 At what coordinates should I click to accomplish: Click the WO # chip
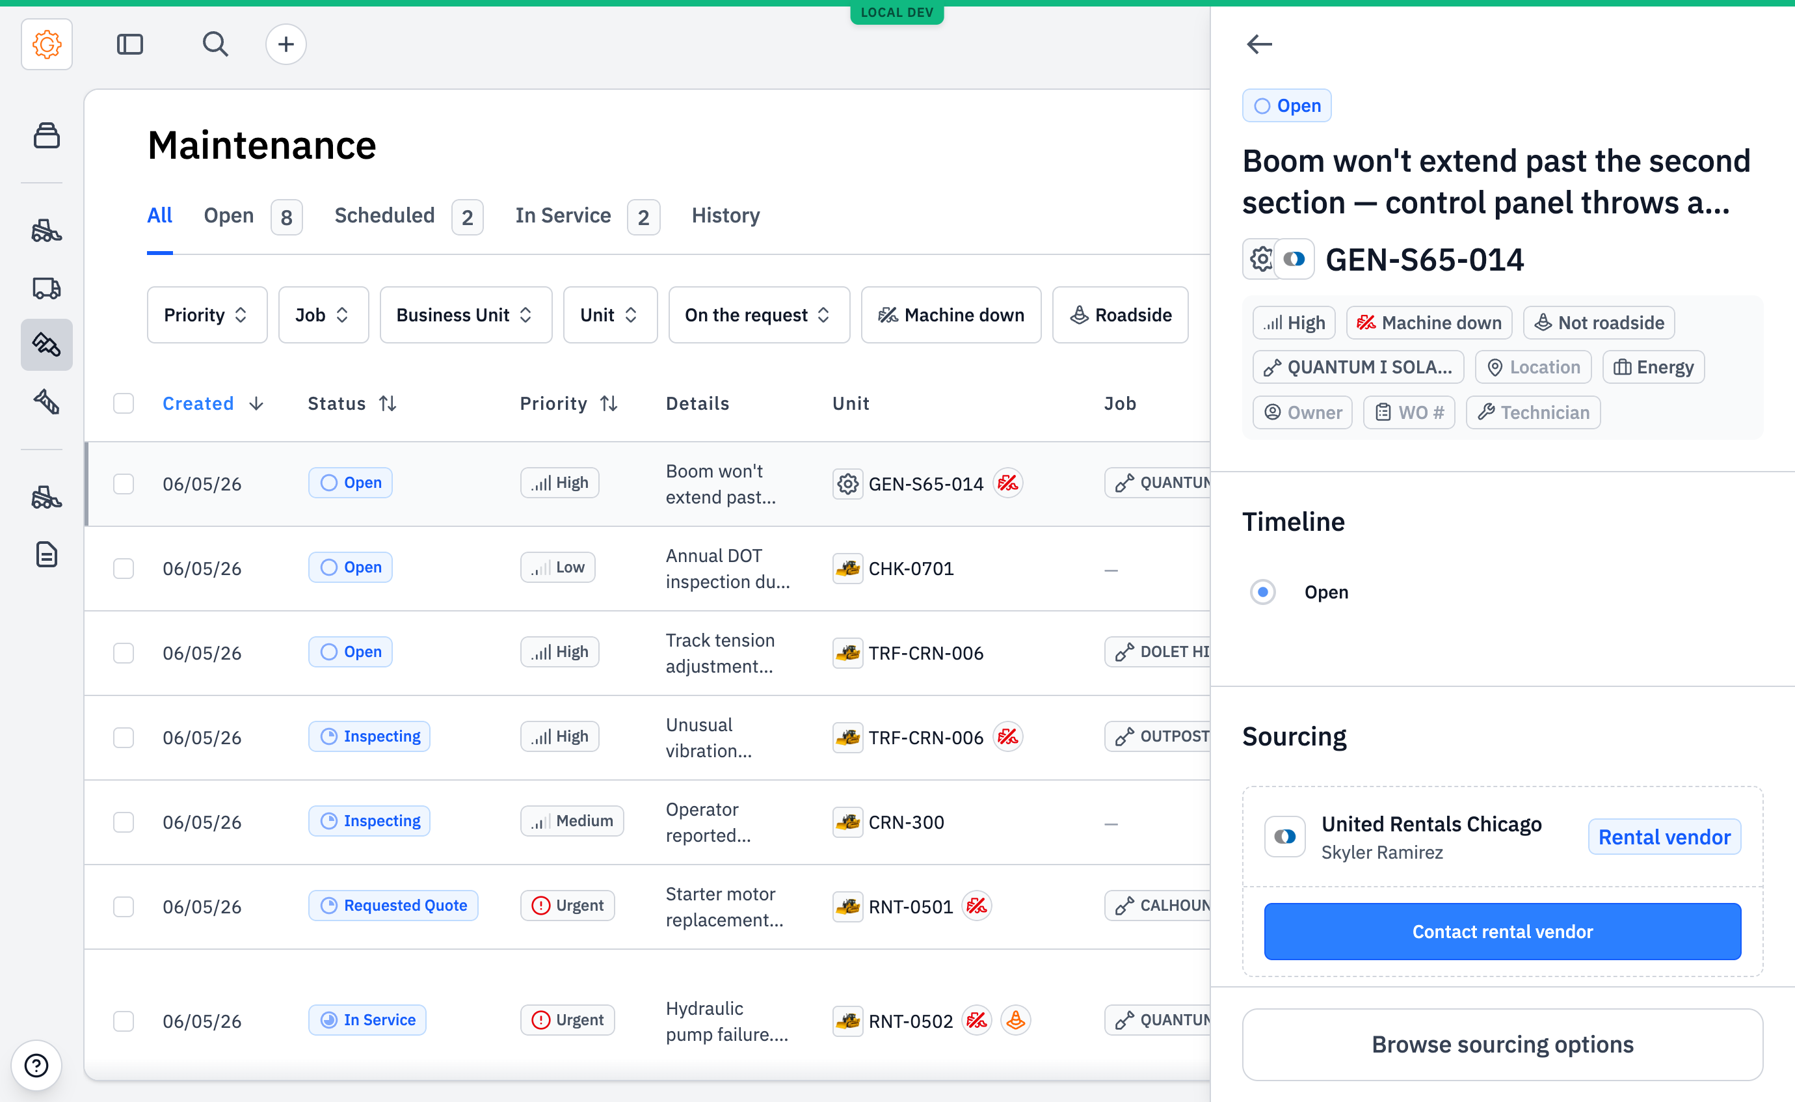click(1409, 412)
